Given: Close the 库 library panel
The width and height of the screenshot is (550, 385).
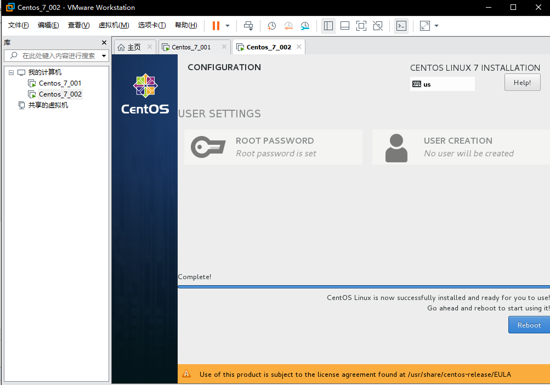Looking at the screenshot, I should click(104, 42).
